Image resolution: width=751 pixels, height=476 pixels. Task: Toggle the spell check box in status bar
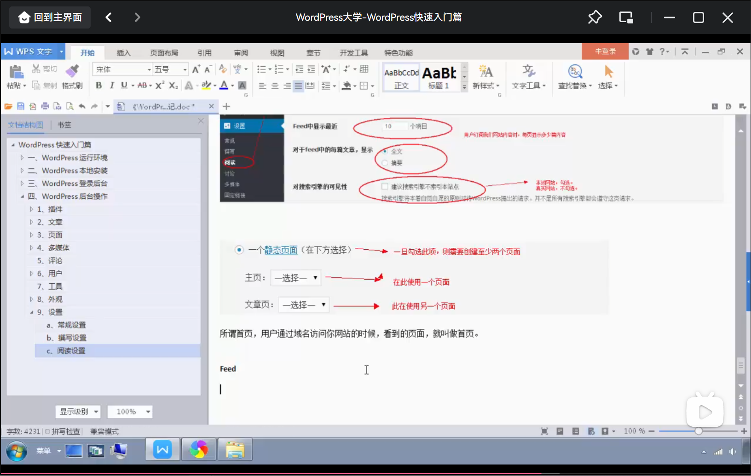(47, 431)
